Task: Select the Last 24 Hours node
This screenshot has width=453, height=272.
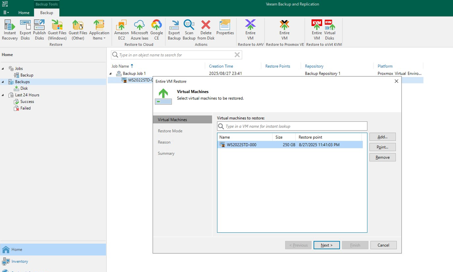Action: tap(27, 95)
